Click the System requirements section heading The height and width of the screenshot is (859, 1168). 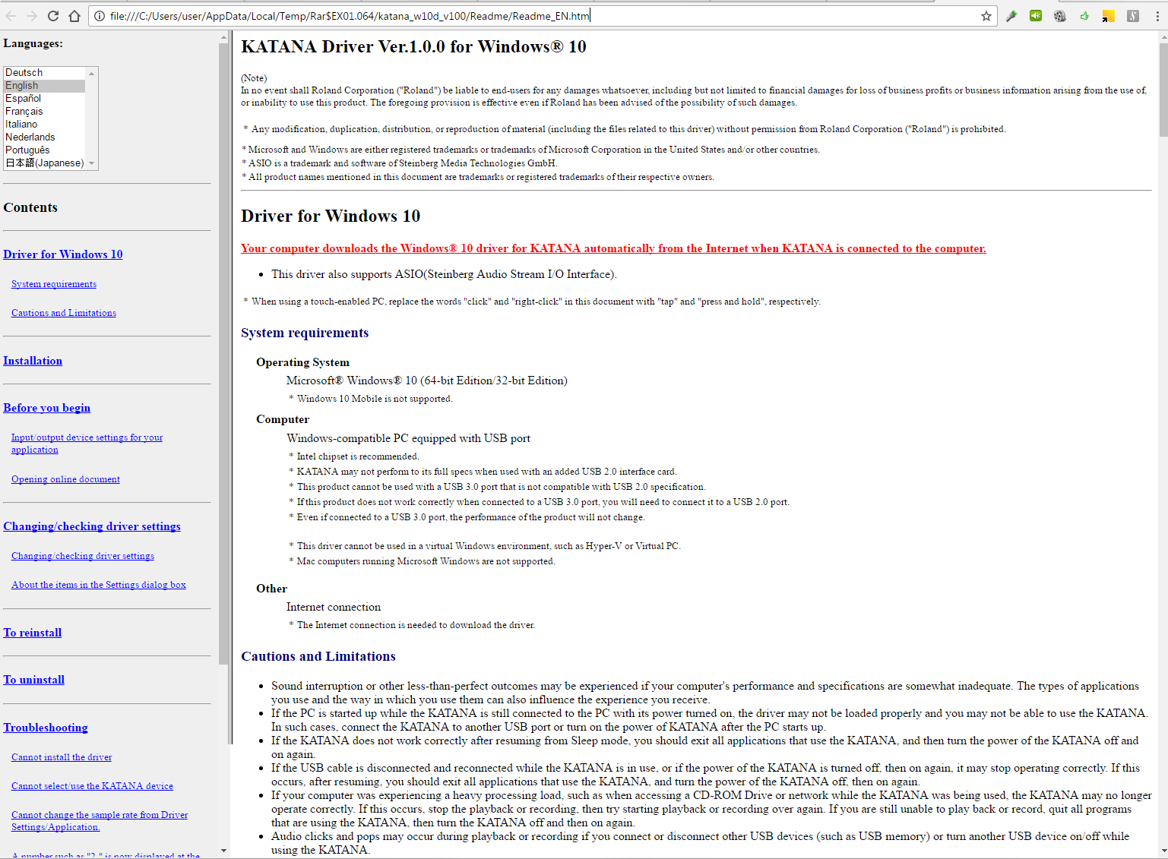[305, 333]
